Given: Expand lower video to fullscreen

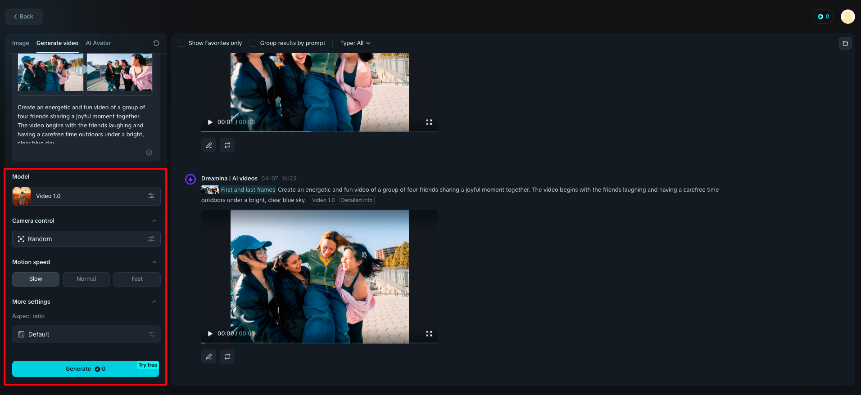Looking at the screenshot, I should (429, 333).
